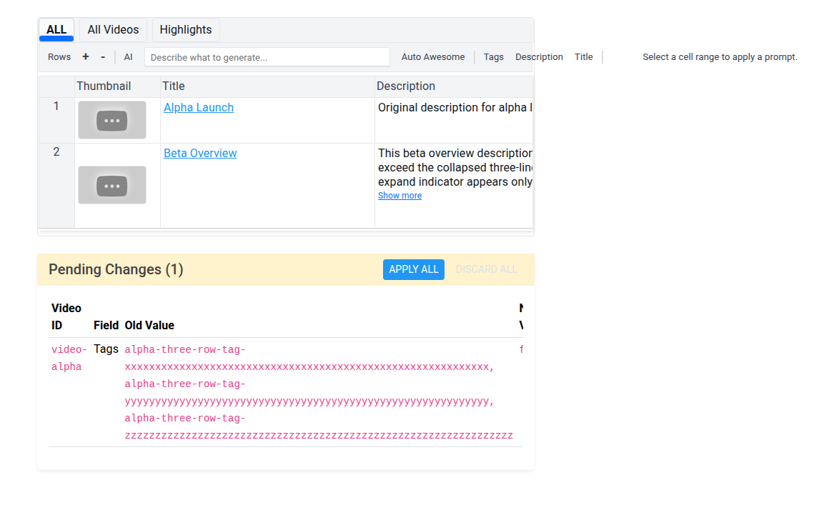Open the Beta Overview title link
The height and width of the screenshot is (505, 829).
tap(200, 153)
